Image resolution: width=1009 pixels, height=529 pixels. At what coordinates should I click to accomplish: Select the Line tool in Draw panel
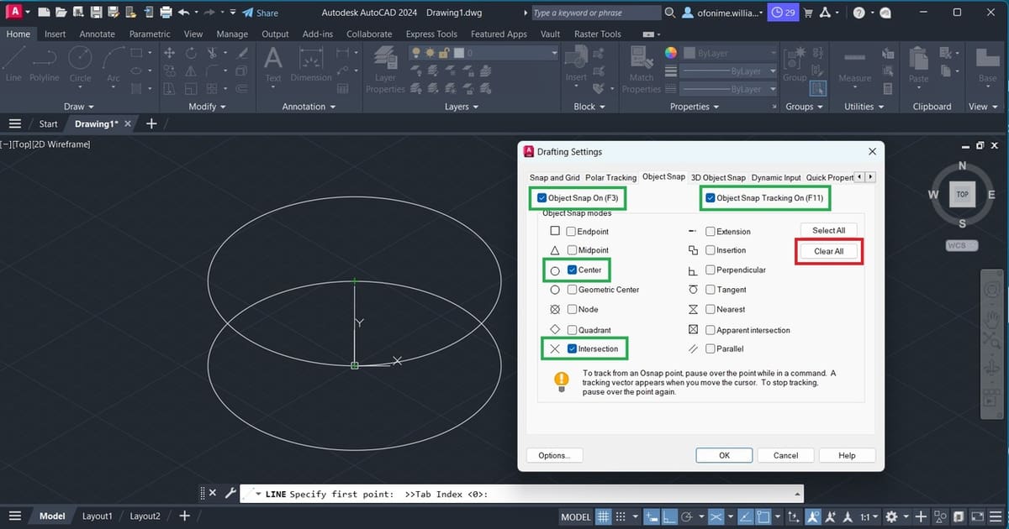click(x=14, y=63)
